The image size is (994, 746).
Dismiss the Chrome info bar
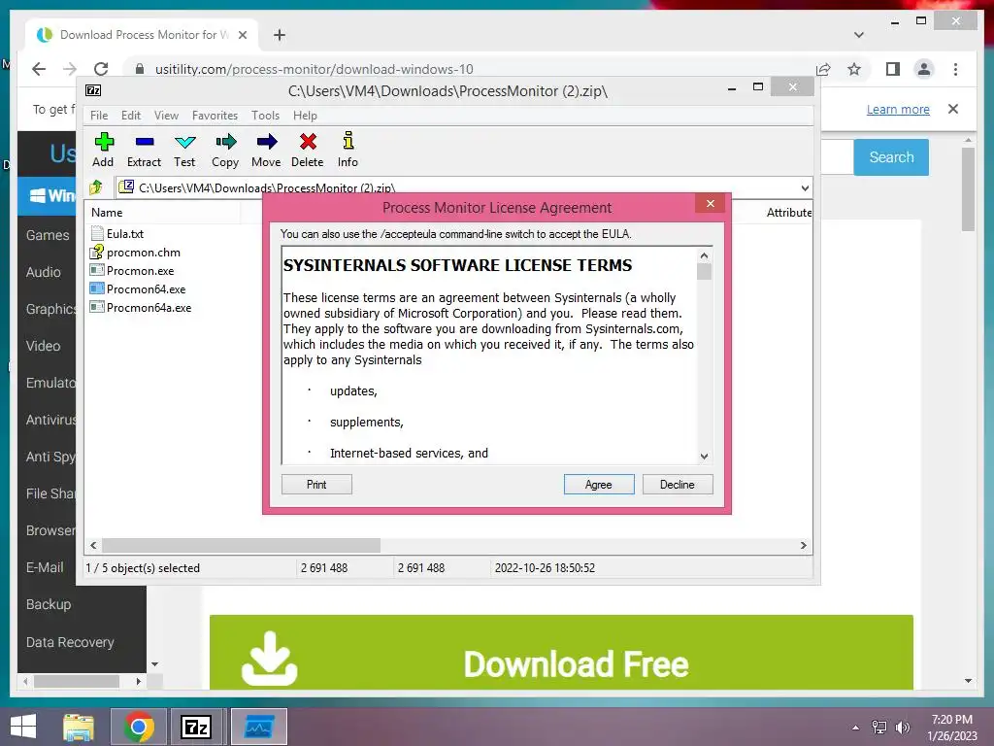pos(953,109)
